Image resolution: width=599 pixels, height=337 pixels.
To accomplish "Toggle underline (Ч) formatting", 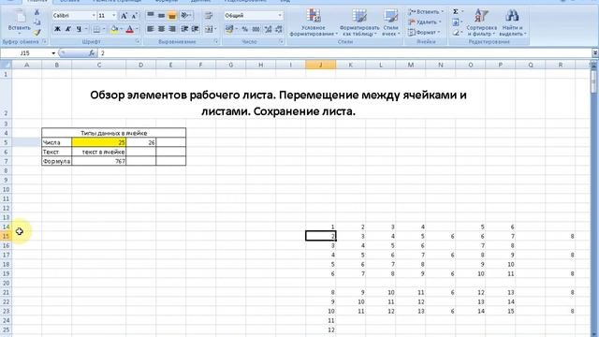I will click(79, 29).
